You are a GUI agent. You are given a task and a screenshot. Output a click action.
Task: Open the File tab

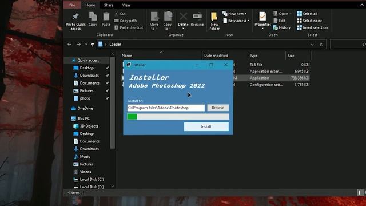(x=72, y=5)
